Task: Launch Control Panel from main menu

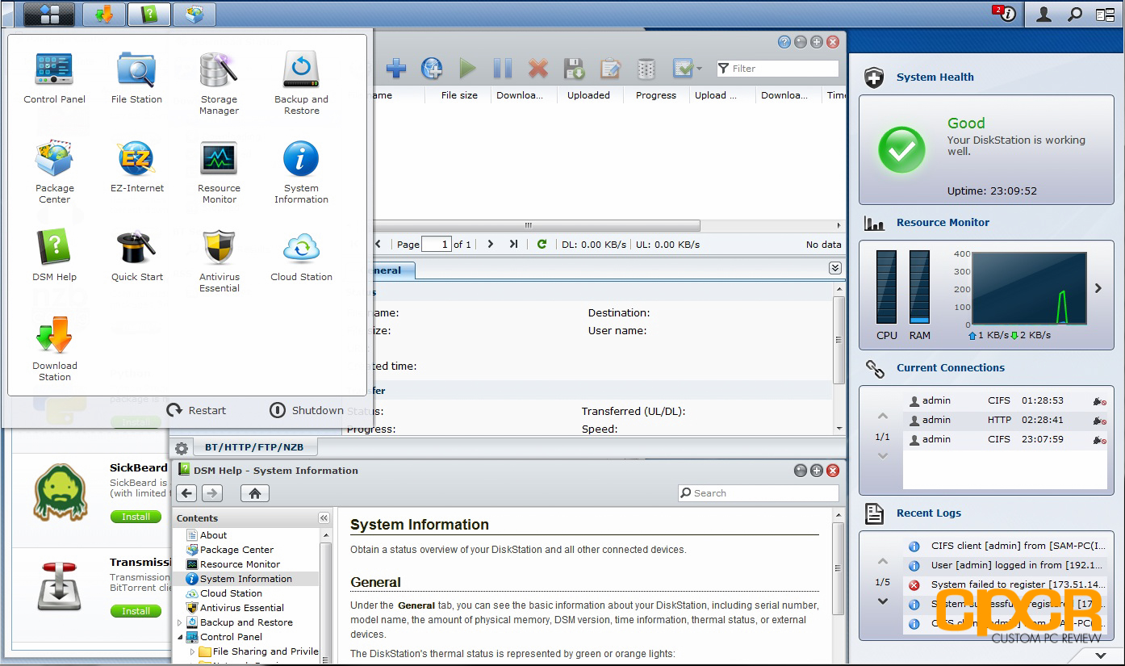Action: pyautogui.click(x=55, y=77)
